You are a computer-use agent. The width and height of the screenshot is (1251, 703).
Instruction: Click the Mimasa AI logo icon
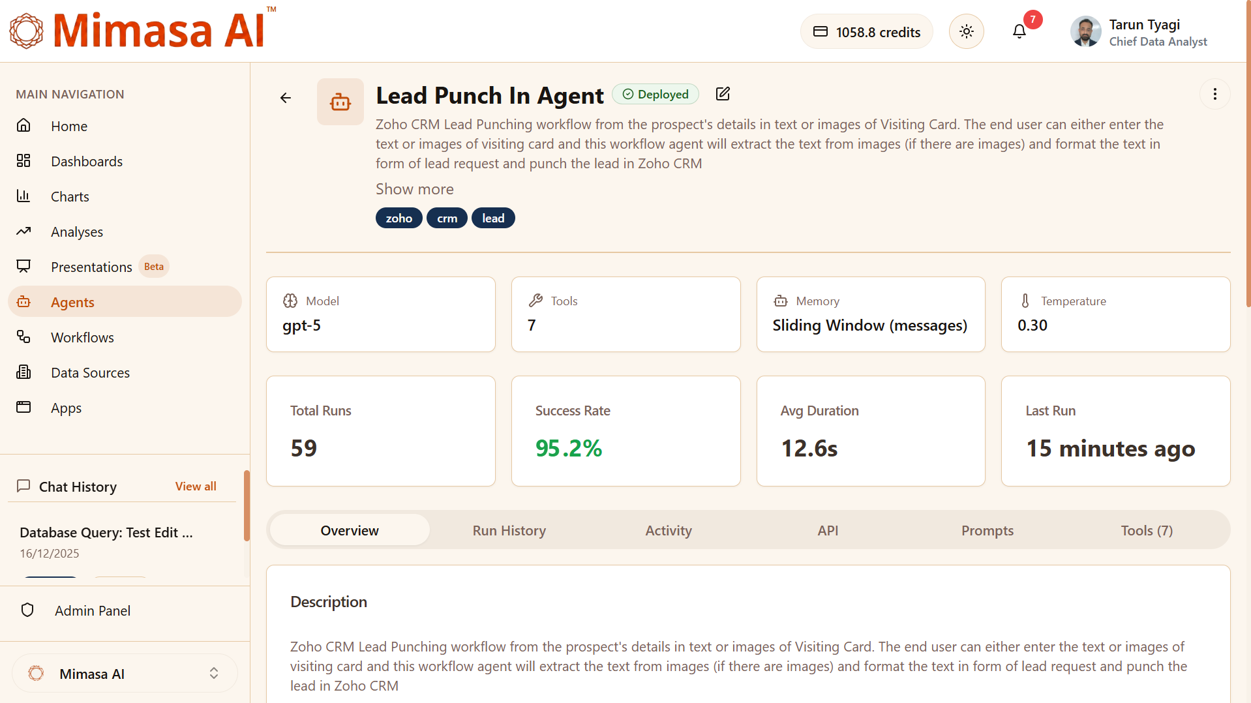(26, 31)
